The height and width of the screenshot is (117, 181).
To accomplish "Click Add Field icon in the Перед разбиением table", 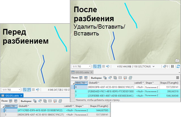I will 10,101.
